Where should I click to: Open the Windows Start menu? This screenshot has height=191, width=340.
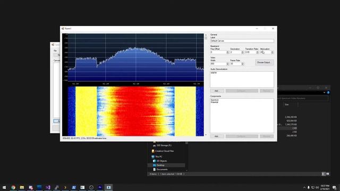pyautogui.click(x=4, y=187)
